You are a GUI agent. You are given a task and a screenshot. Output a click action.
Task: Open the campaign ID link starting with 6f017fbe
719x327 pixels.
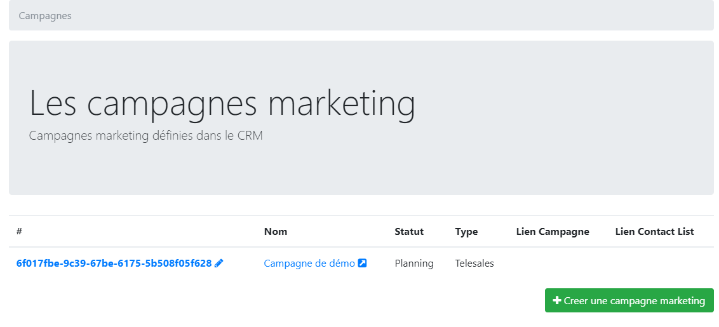114,264
